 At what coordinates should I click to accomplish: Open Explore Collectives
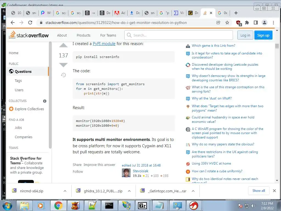[x=27, y=109]
